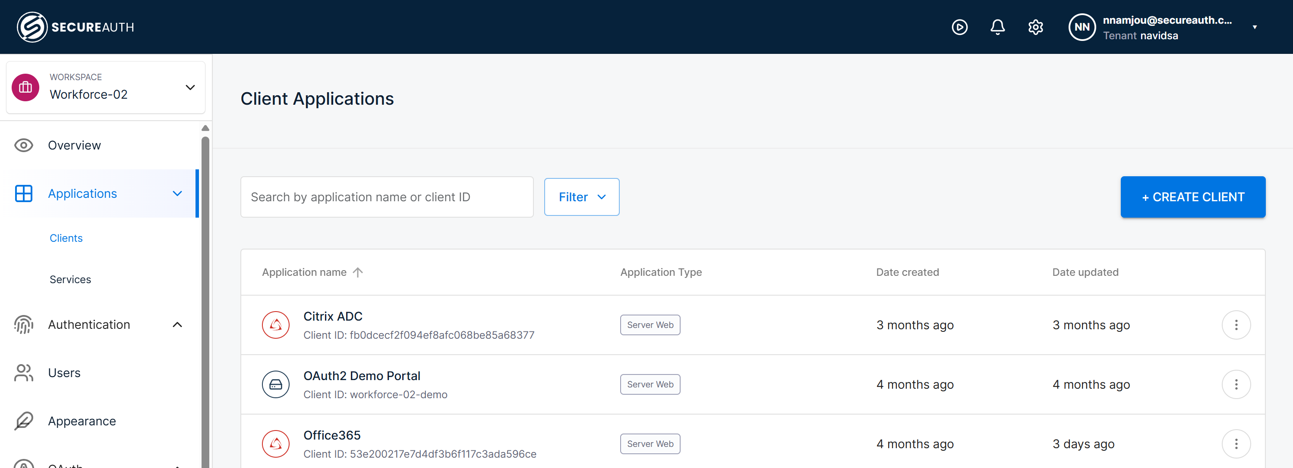Open notifications bell
Screen dimensions: 1293x468
(x=997, y=27)
